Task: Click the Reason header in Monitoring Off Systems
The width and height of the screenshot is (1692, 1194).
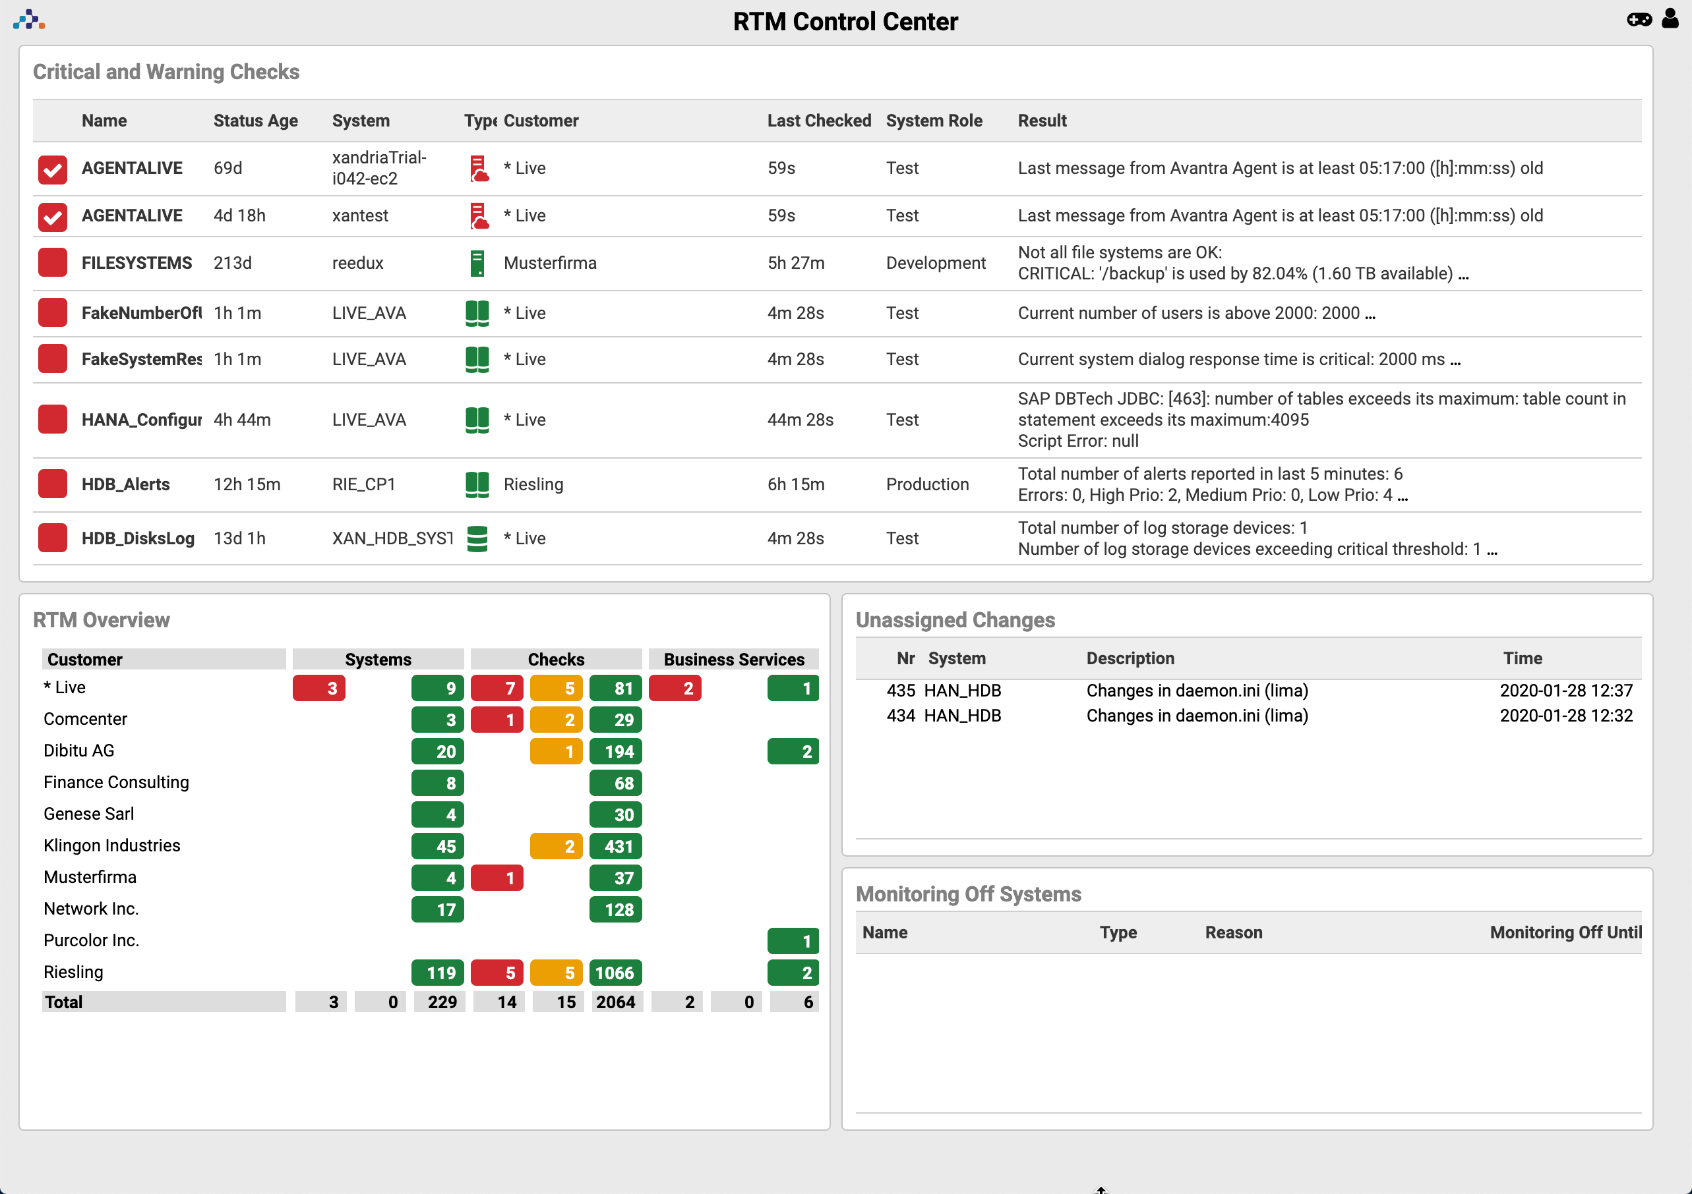Action: coord(1234,932)
